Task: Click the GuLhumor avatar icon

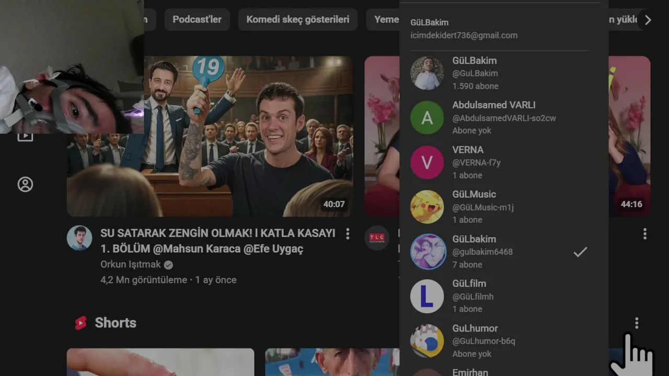Action: coord(427,341)
